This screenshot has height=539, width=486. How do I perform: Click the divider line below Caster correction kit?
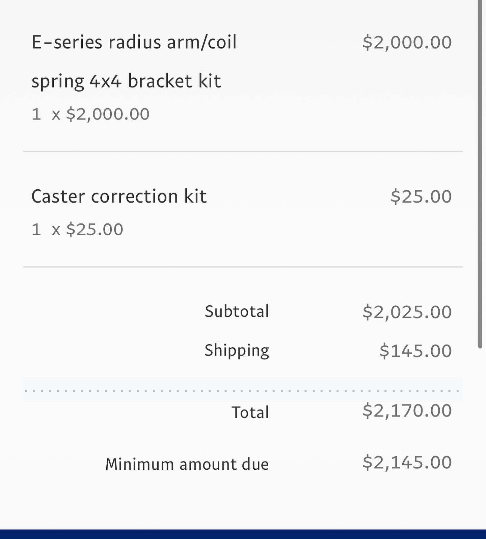[x=243, y=267]
